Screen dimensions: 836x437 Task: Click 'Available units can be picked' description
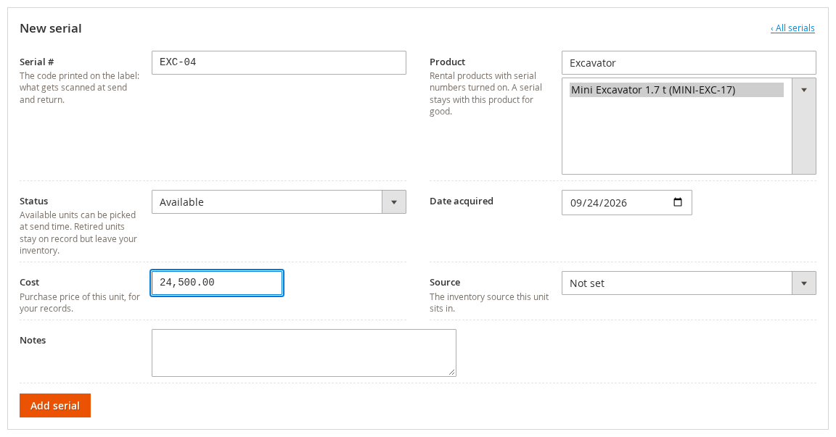(x=78, y=233)
